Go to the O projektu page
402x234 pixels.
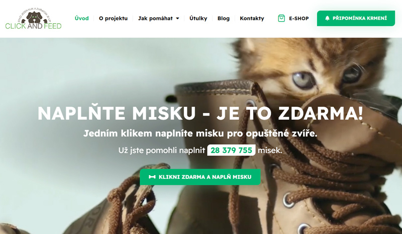coord(113,19)
